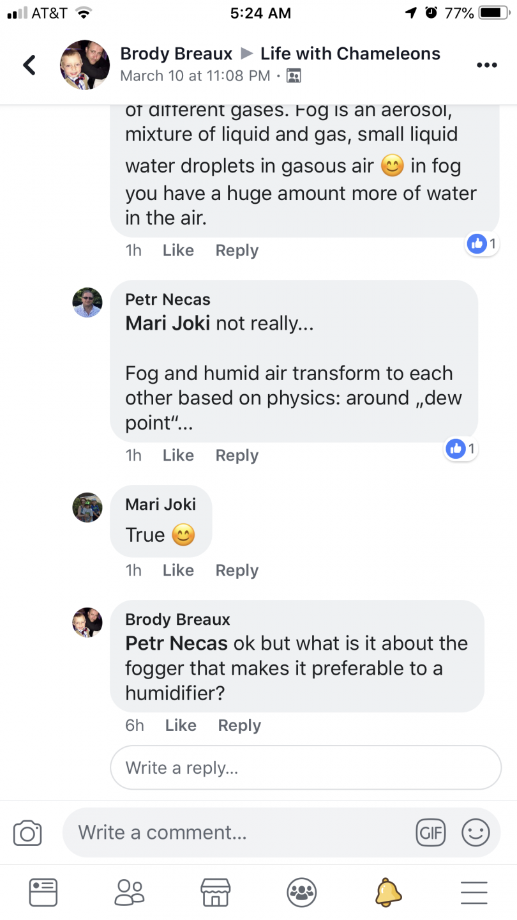Like Brody Breaux's fogger question comment
Image resolution: width=517 pixels, height=920 pixels.
pos(181,725)
